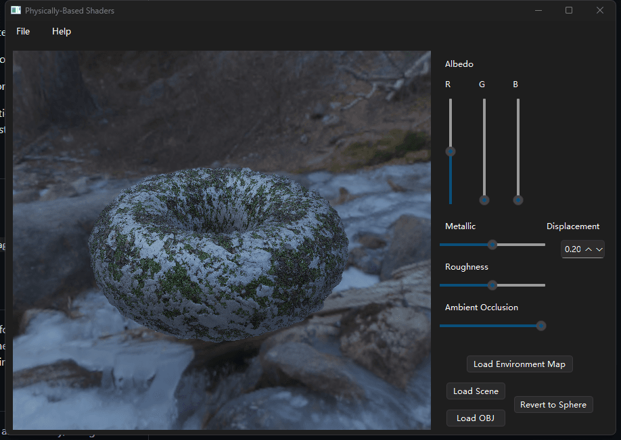
Task: Click the Roughness slider handle
Action: [x=492, y=285]
